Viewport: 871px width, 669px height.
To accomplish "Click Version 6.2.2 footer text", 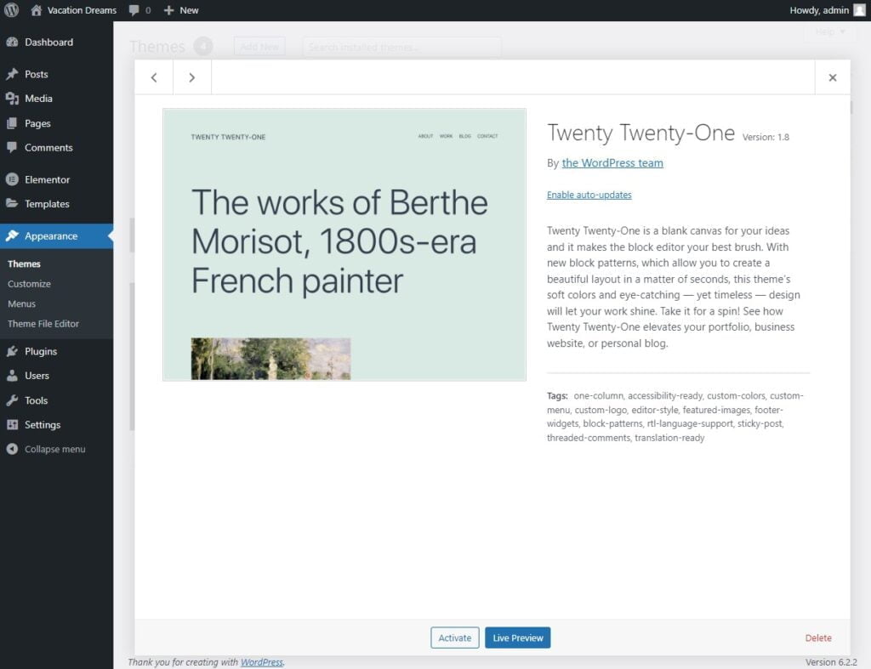I will pyautogui.click(x=831, y=662).
